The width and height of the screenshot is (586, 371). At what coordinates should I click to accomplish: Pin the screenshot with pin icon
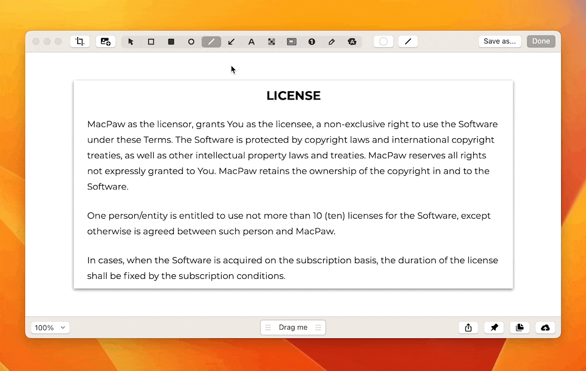(494, 328)
